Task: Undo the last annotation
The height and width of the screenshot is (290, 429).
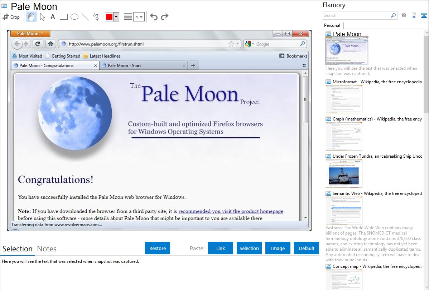Action: click(x=154, y=17)
